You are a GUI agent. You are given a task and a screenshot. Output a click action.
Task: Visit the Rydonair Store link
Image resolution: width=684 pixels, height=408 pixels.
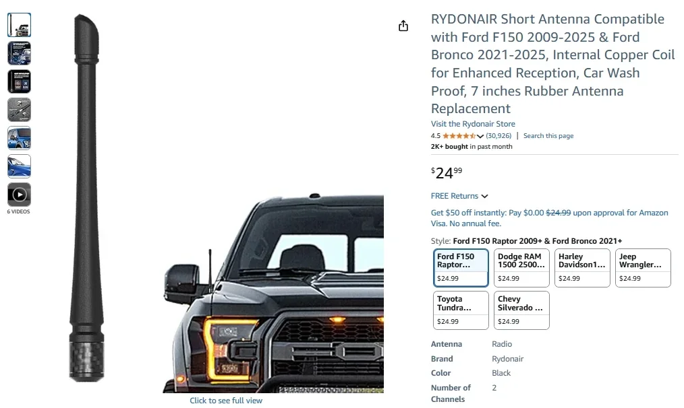473,124
